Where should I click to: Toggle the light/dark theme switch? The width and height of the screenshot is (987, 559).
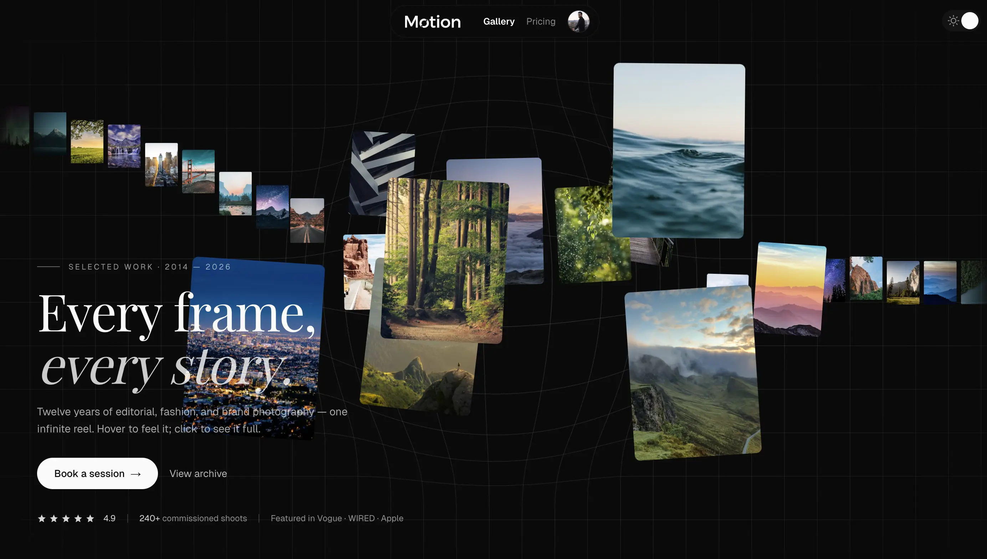coord(961,21)
